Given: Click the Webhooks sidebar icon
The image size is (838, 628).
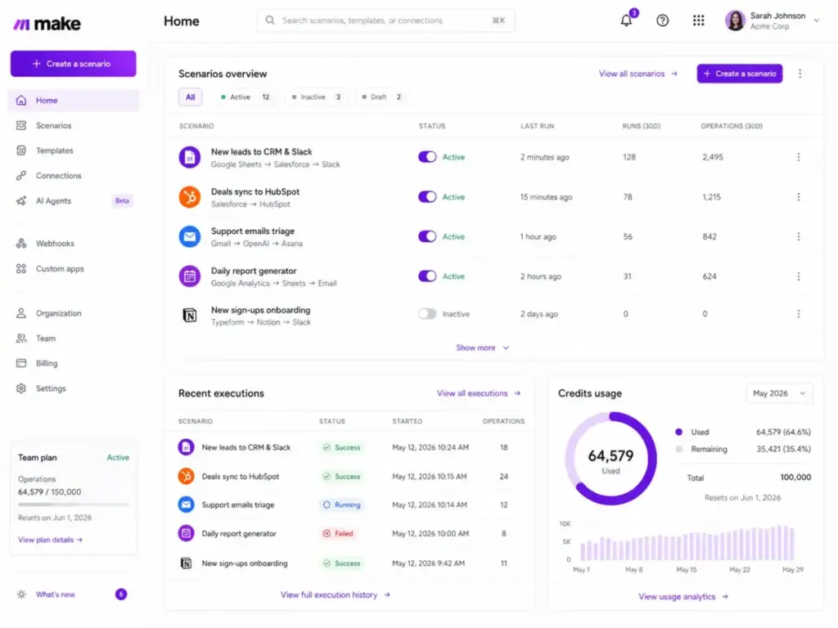Looking at the screenshot, I should click(21, 244).
